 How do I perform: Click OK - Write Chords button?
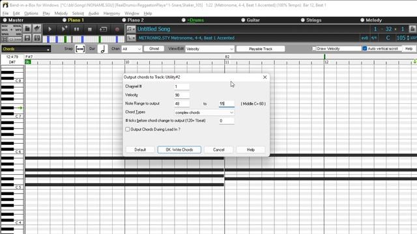pyautogui.click(x=179, y=149)
